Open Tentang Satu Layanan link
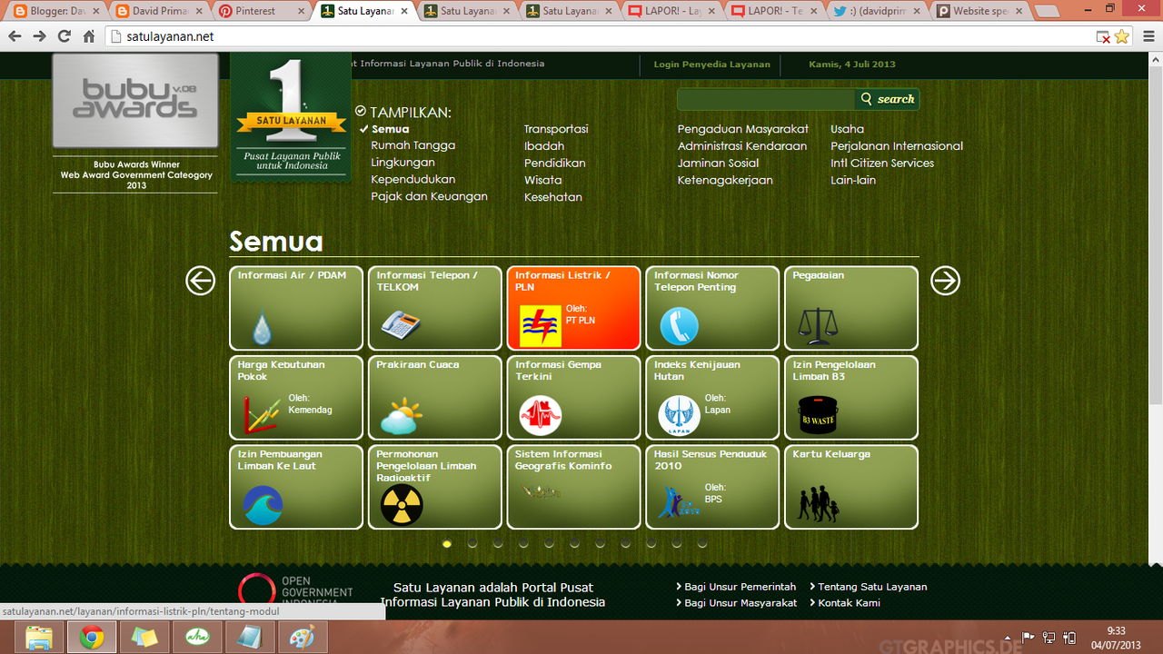The width and height of the screenshot is (1163, 654). (872, 587)
